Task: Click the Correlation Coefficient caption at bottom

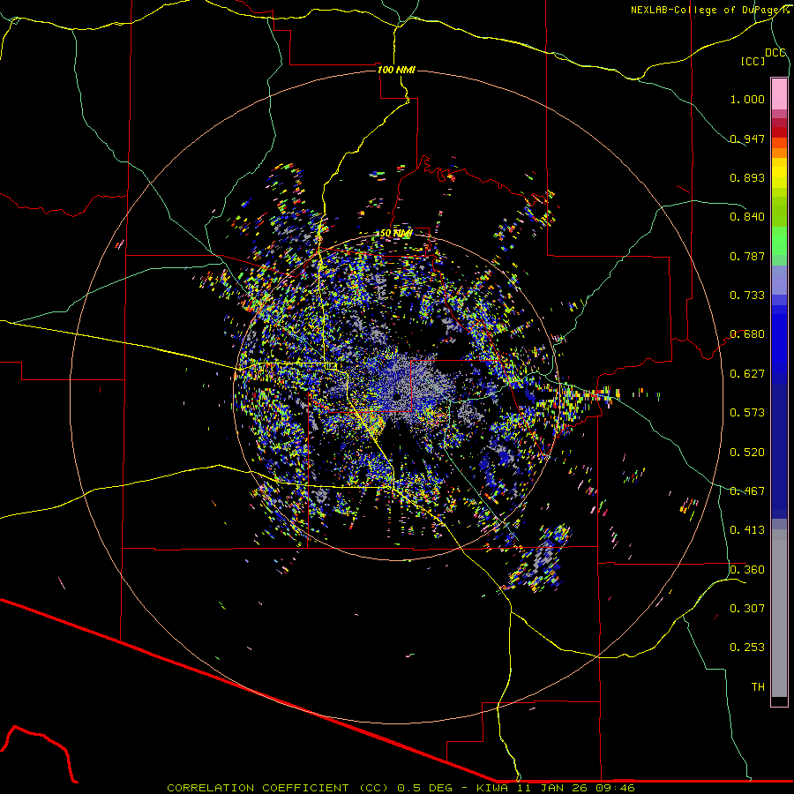Action: 401,788
